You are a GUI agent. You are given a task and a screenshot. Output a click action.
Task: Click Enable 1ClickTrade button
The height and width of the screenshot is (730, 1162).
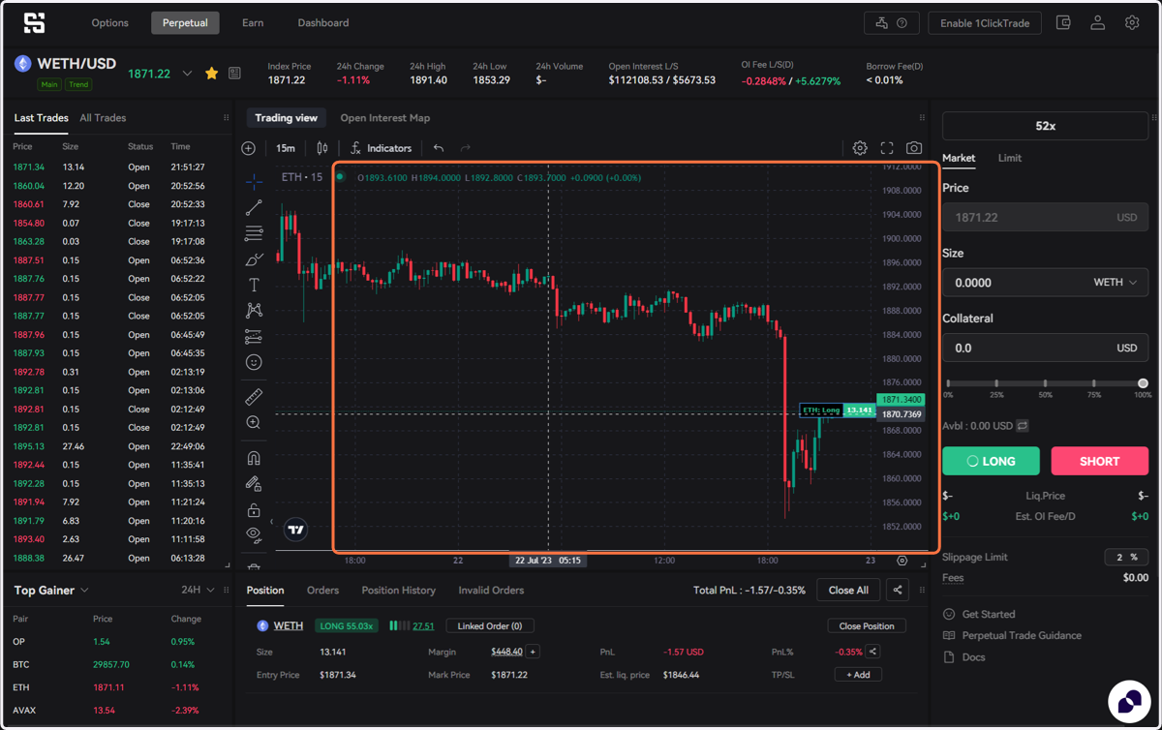[x=985, y=23]
